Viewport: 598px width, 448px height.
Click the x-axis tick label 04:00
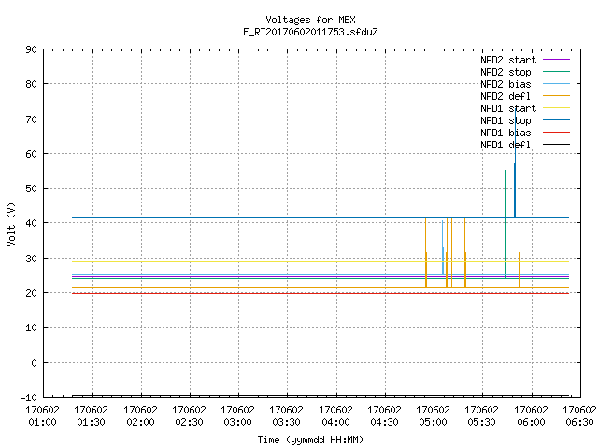[335, 422]
